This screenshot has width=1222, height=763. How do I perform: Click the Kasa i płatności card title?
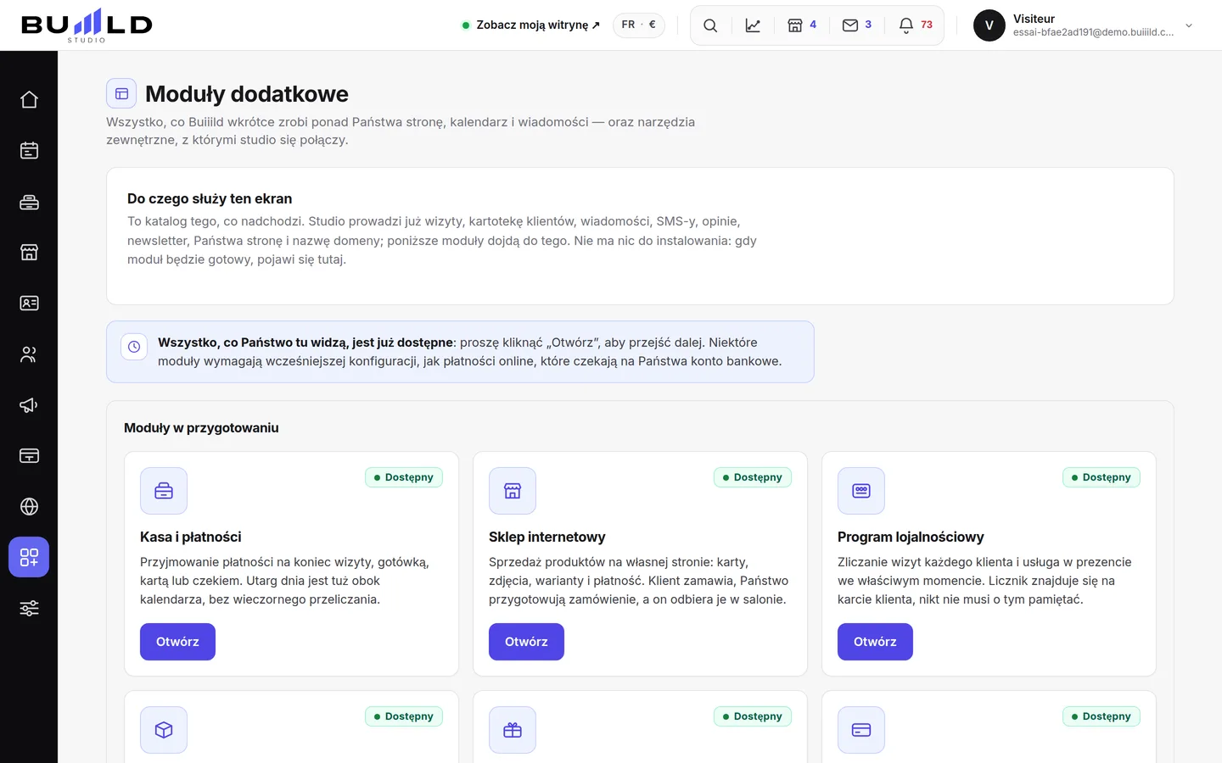191,537
